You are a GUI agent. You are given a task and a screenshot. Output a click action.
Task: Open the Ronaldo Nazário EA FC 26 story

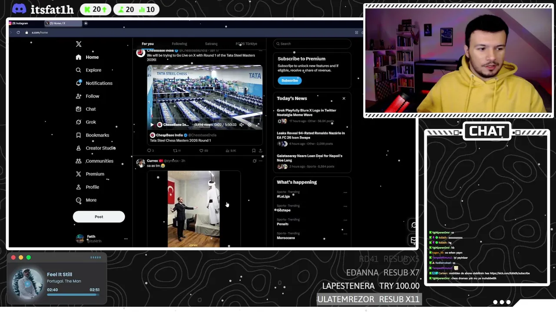click(x=312, y=138)
